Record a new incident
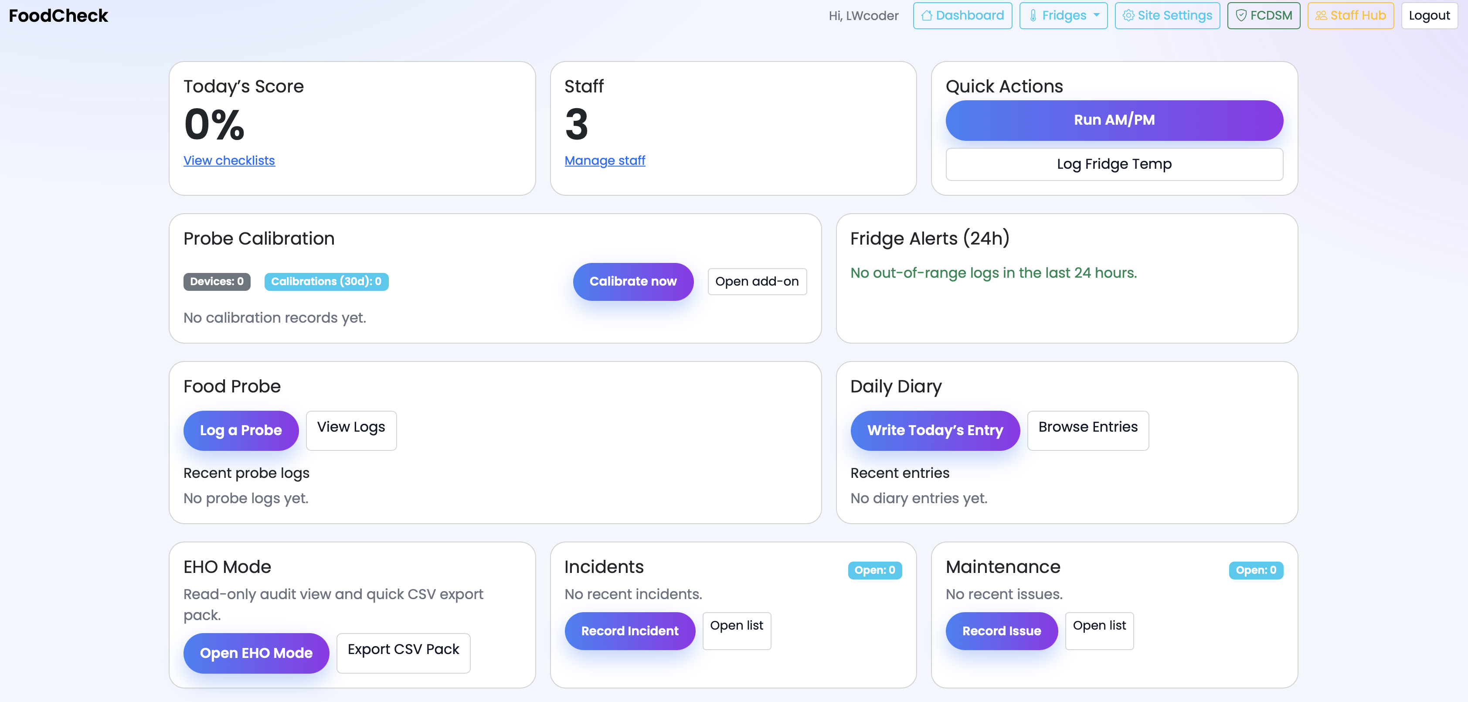1468x702 pixels. [x=630, y=631]
